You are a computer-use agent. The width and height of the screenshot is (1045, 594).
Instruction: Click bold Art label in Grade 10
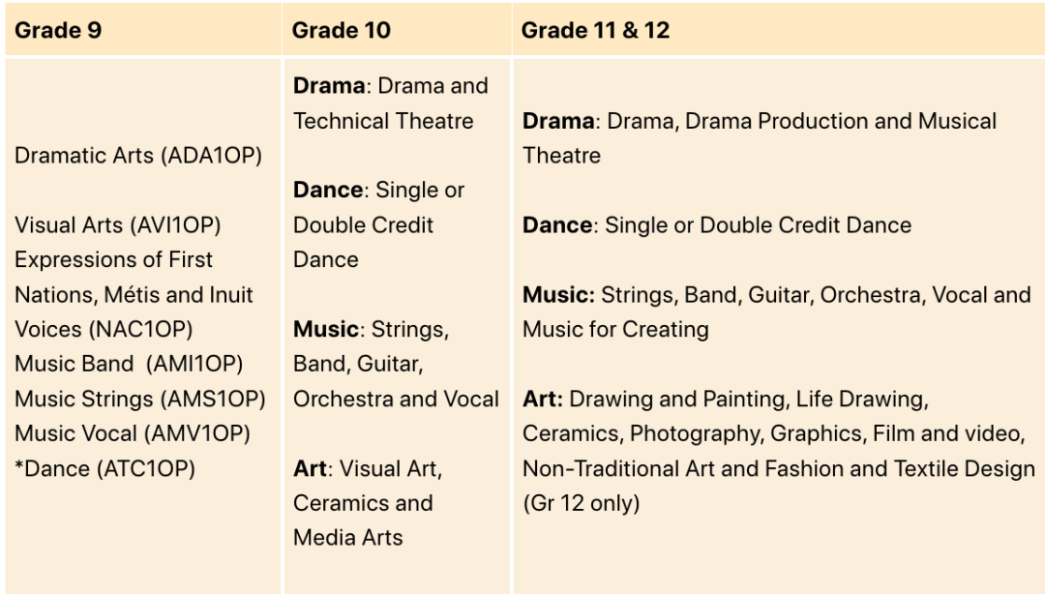click(x=310, y=468)
